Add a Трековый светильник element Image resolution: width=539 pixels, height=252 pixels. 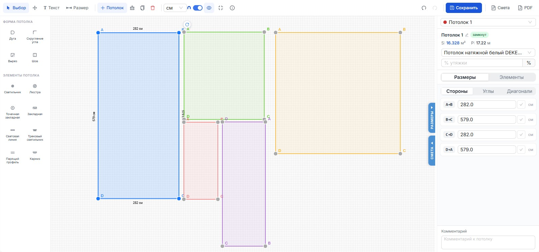coord(35,135)
